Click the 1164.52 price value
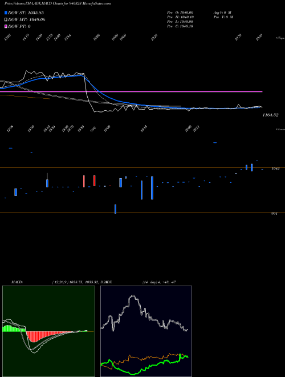 pos(270,115)
